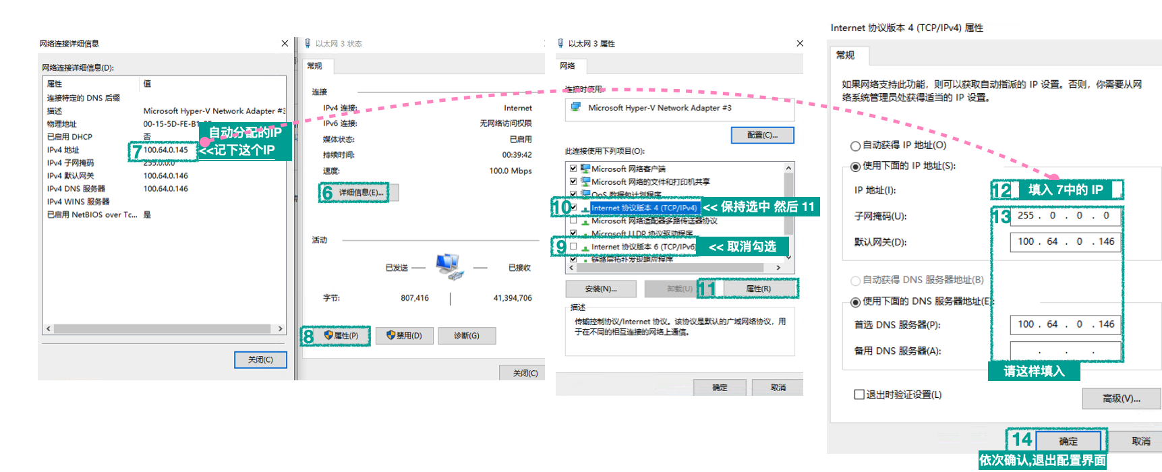The image size is (1162, 472).
Task: Click the Microsoft 网络客户端 item icon
Action: click(x=585, y=169)
